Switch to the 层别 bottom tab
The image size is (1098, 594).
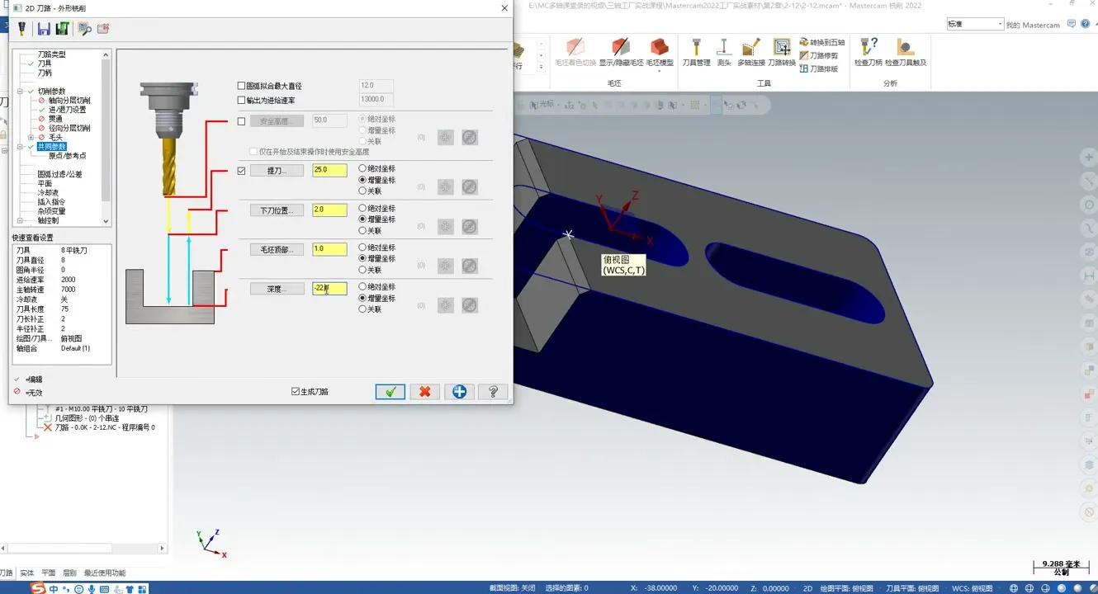69,573
